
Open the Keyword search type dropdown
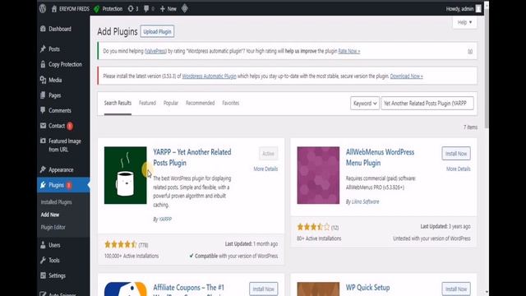tap(365, 104)
